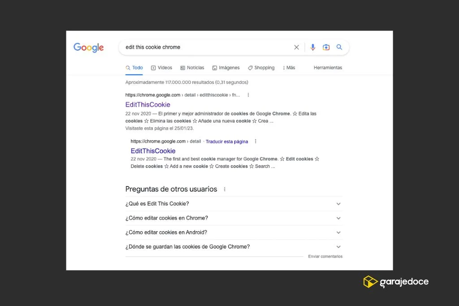Open search by image camera icon
The width and height of the screenshot is (459, 306).
pos(326,47)
